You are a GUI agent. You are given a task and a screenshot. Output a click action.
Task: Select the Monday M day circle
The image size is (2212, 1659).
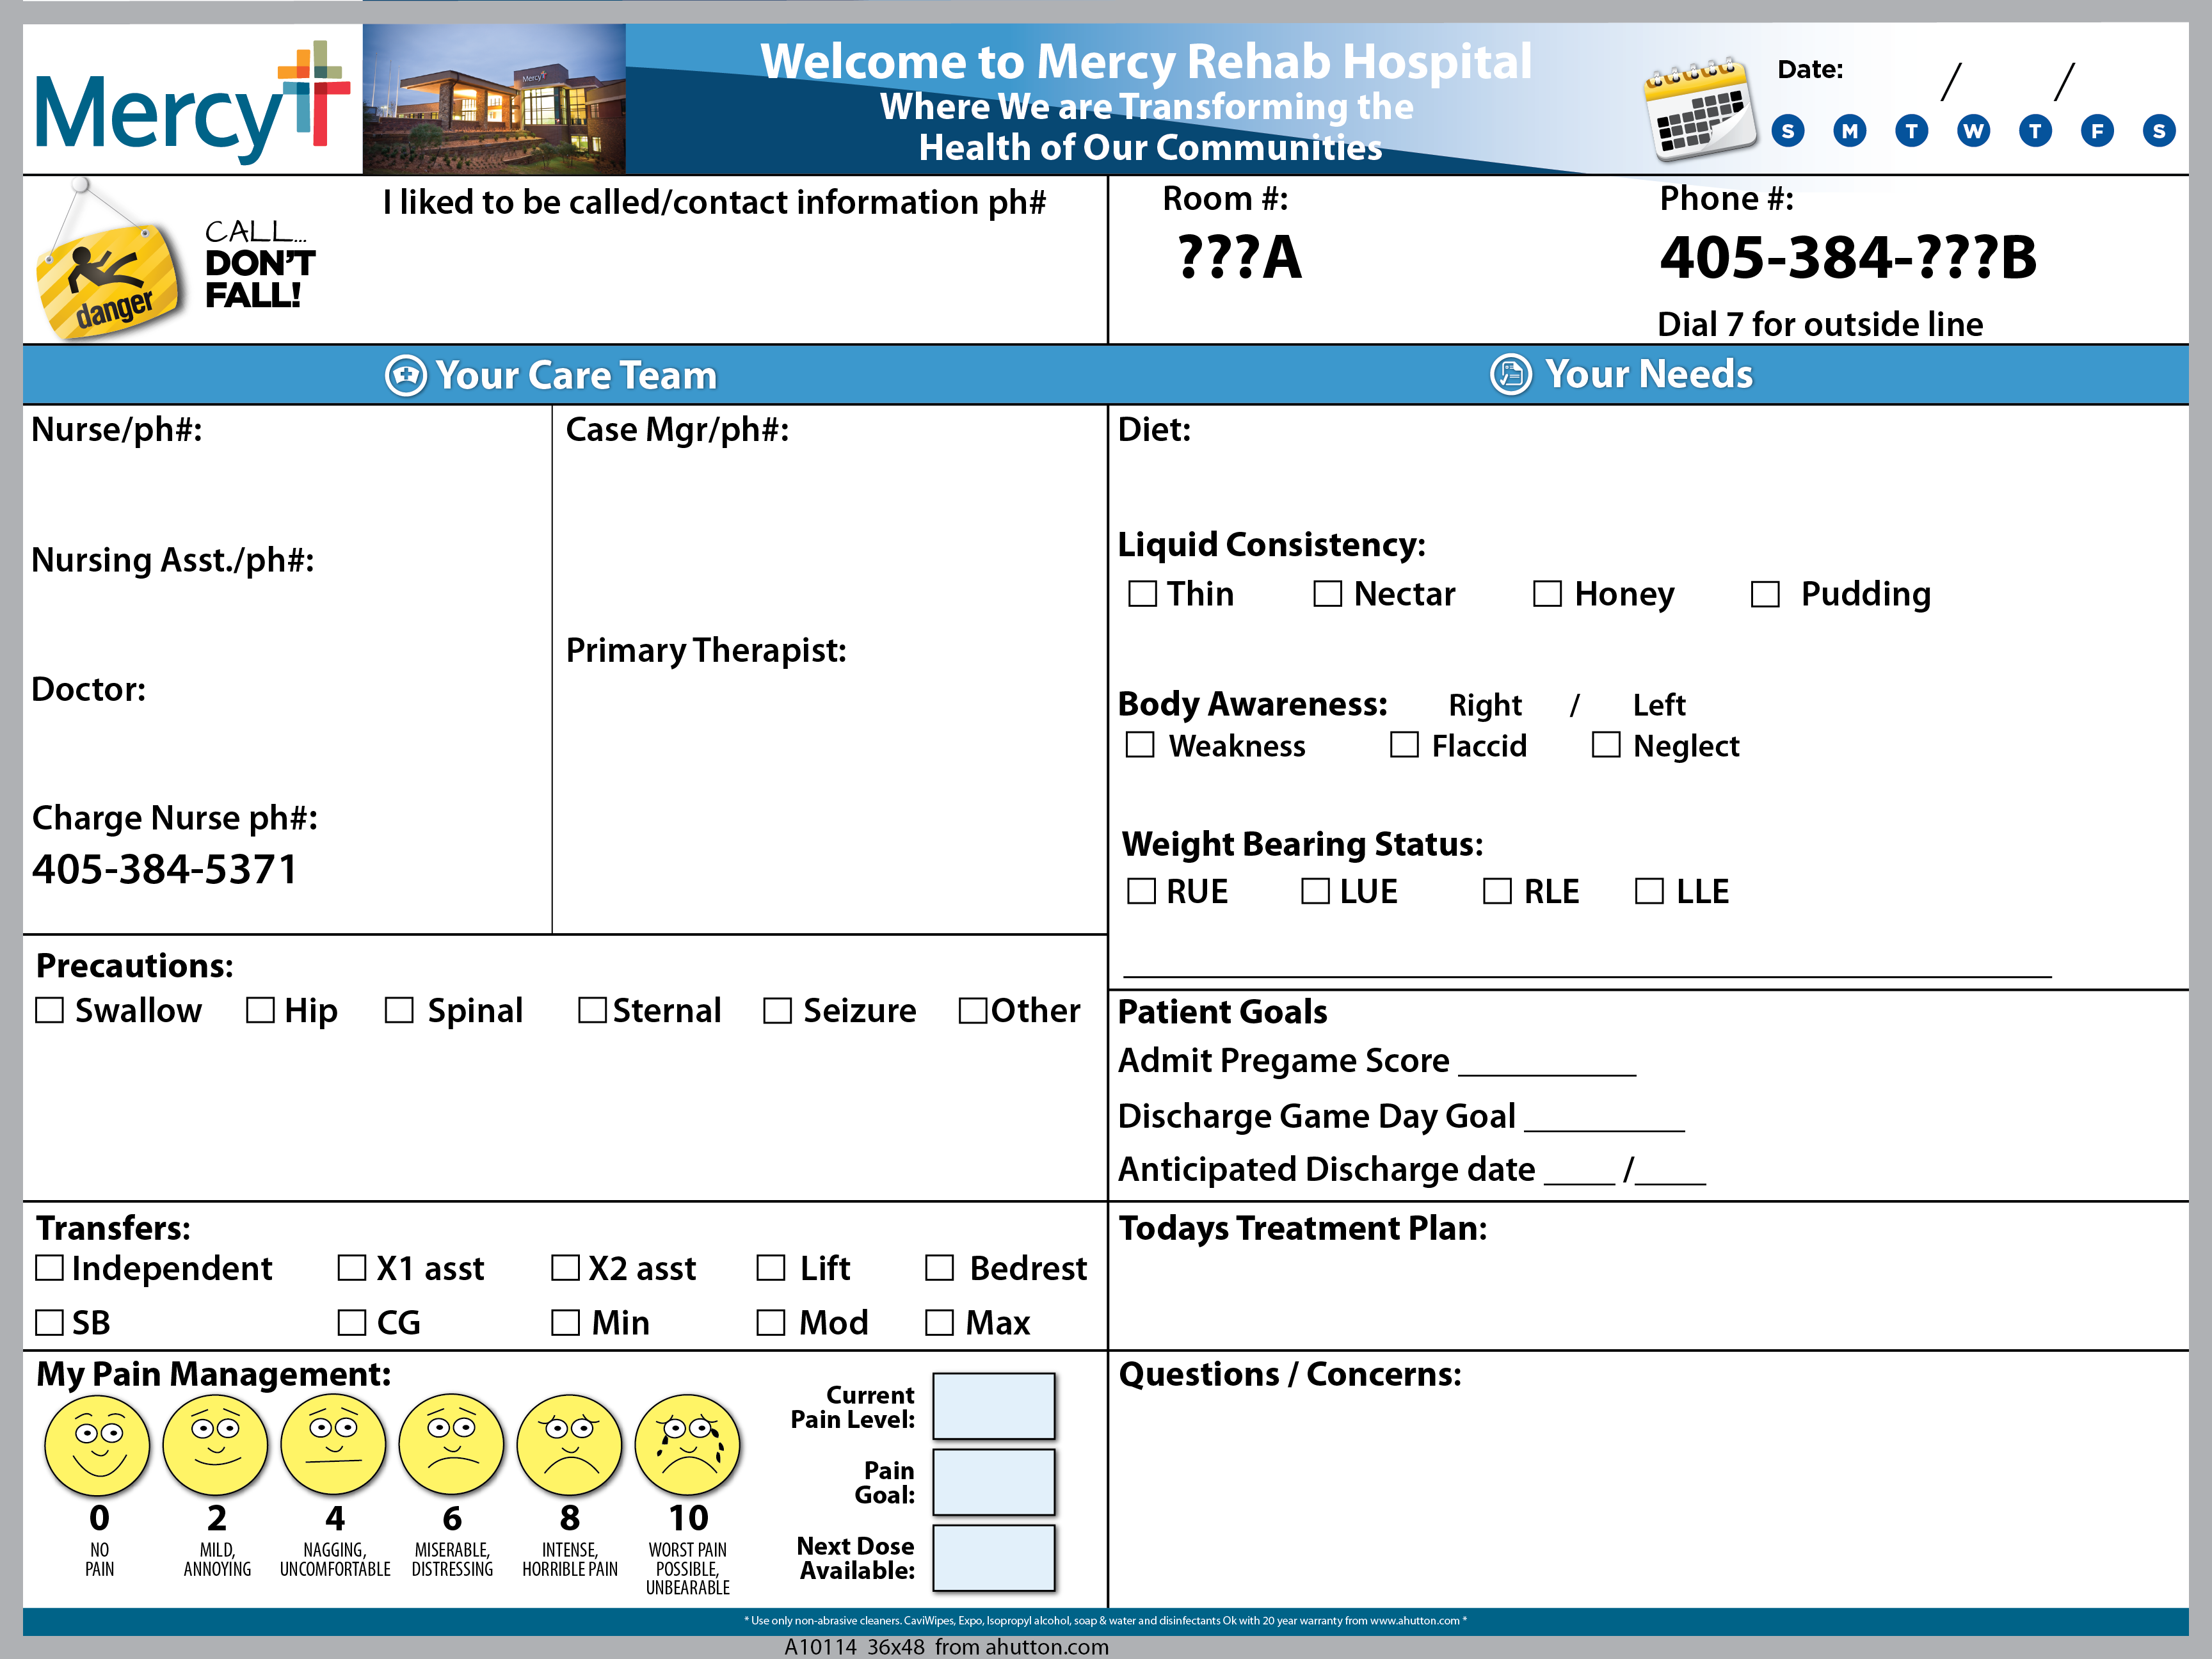coord(1850,131)
